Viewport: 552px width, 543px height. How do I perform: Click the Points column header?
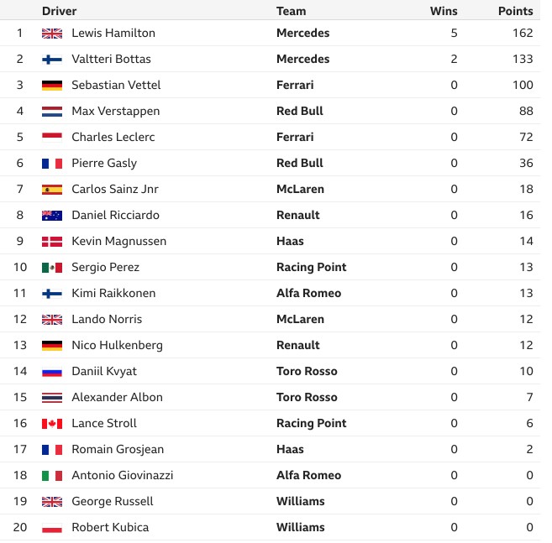click(x=515, y=11)
